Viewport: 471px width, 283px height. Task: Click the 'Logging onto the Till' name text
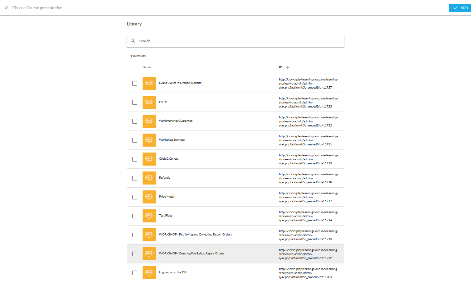172,272
